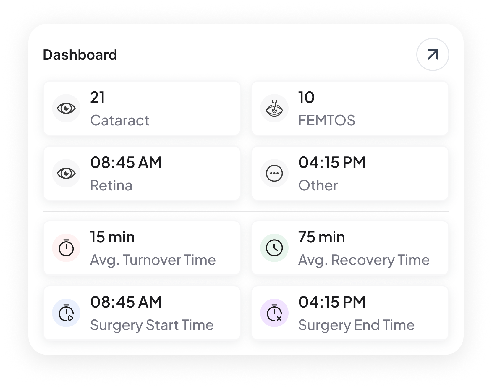Viewport: 492px width, 388px height.
Task: Click the Retina eye icon
Action: point(66,173)
